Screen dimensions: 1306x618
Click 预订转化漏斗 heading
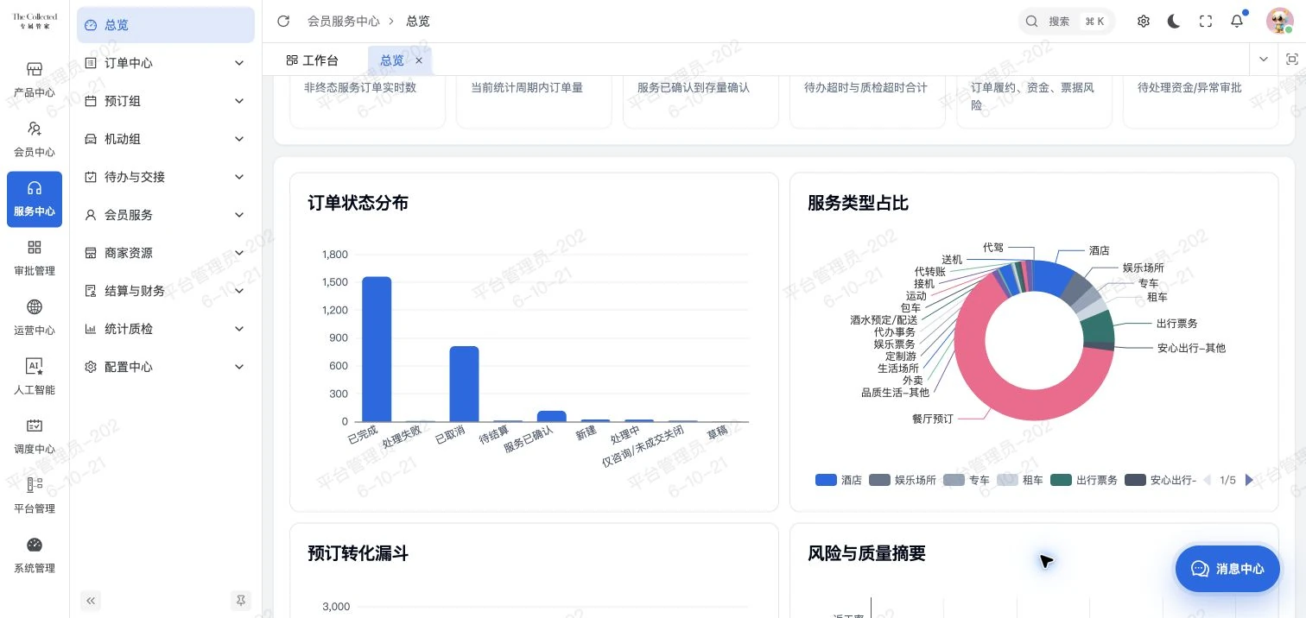pyautogui.click(x=358, y=553)
